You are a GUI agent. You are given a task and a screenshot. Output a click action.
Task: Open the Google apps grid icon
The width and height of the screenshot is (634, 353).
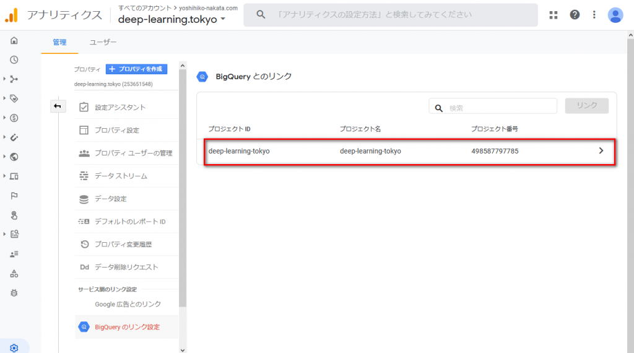(553, 15)
